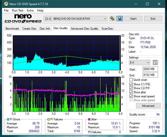This screenshot has width=167, height=137.
Task: Click the Jitter maximum 13.8 % value
Action: [x=117, y=127]
